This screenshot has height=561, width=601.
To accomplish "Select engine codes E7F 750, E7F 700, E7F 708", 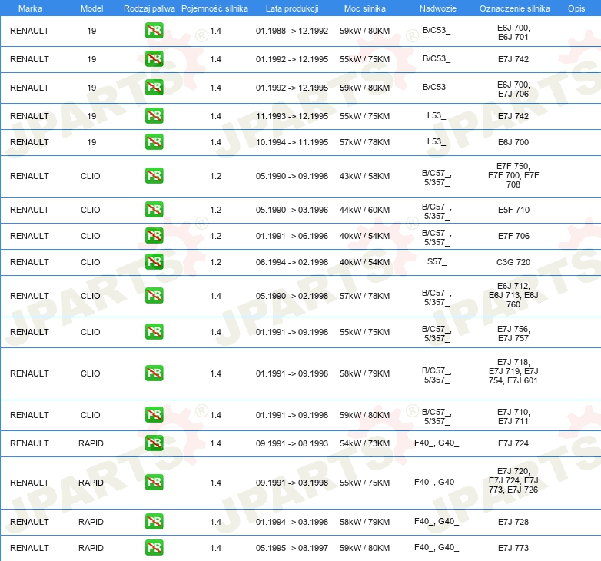I will [513, 175].
